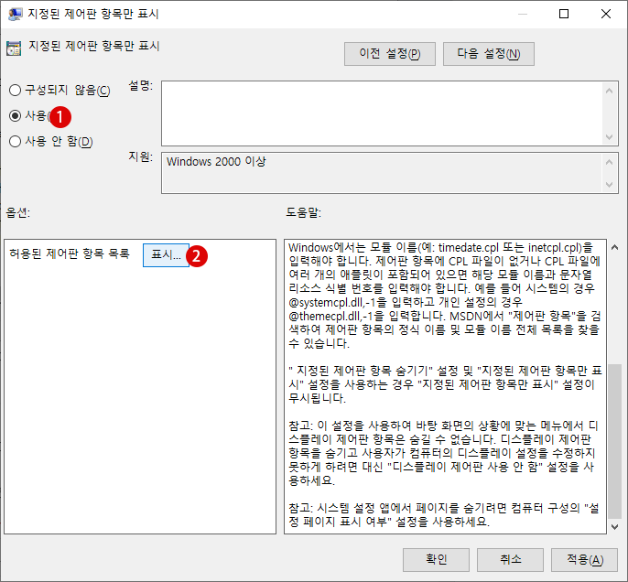Click the 도움말 label
The width and height of the screenshot is (628, 582).
303,212
